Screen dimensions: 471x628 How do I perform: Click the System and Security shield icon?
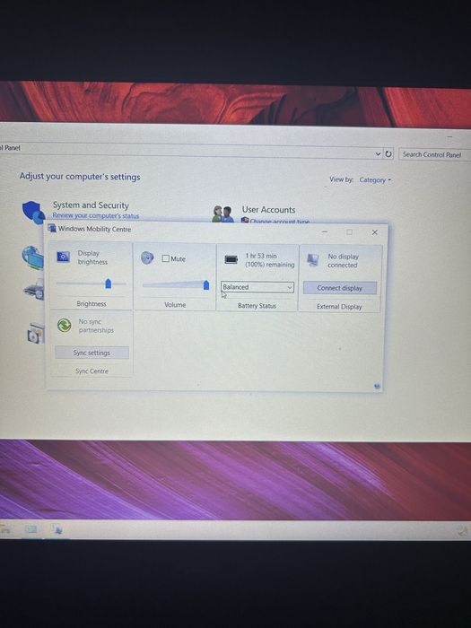tap(33, 213)
